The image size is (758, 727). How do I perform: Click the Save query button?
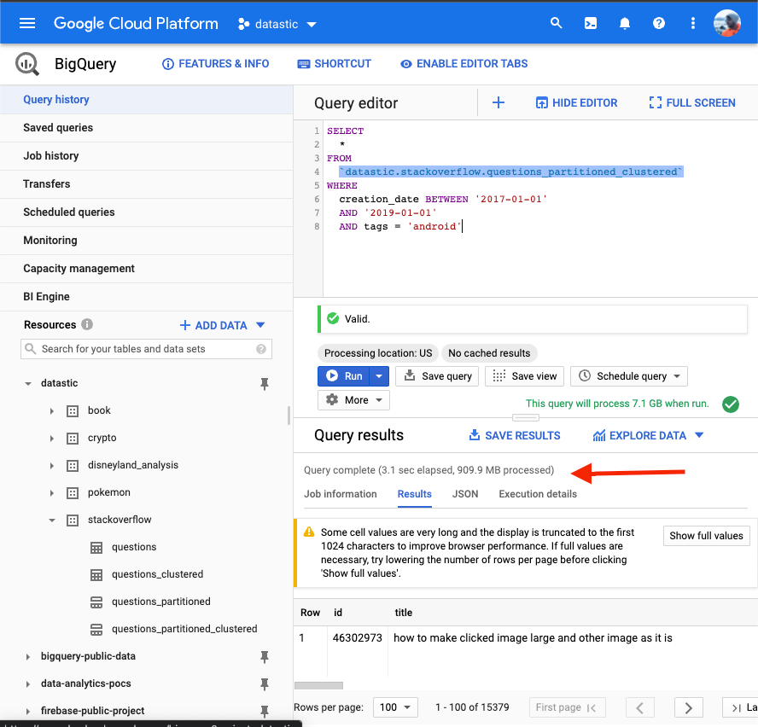(x=438, y=376)
